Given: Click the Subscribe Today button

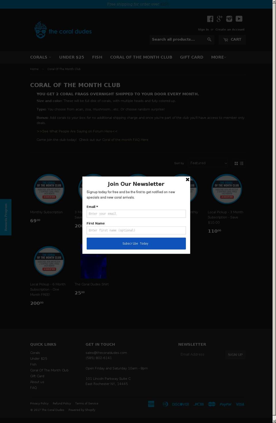Looking at the screenshot, I should coord(136,243).
